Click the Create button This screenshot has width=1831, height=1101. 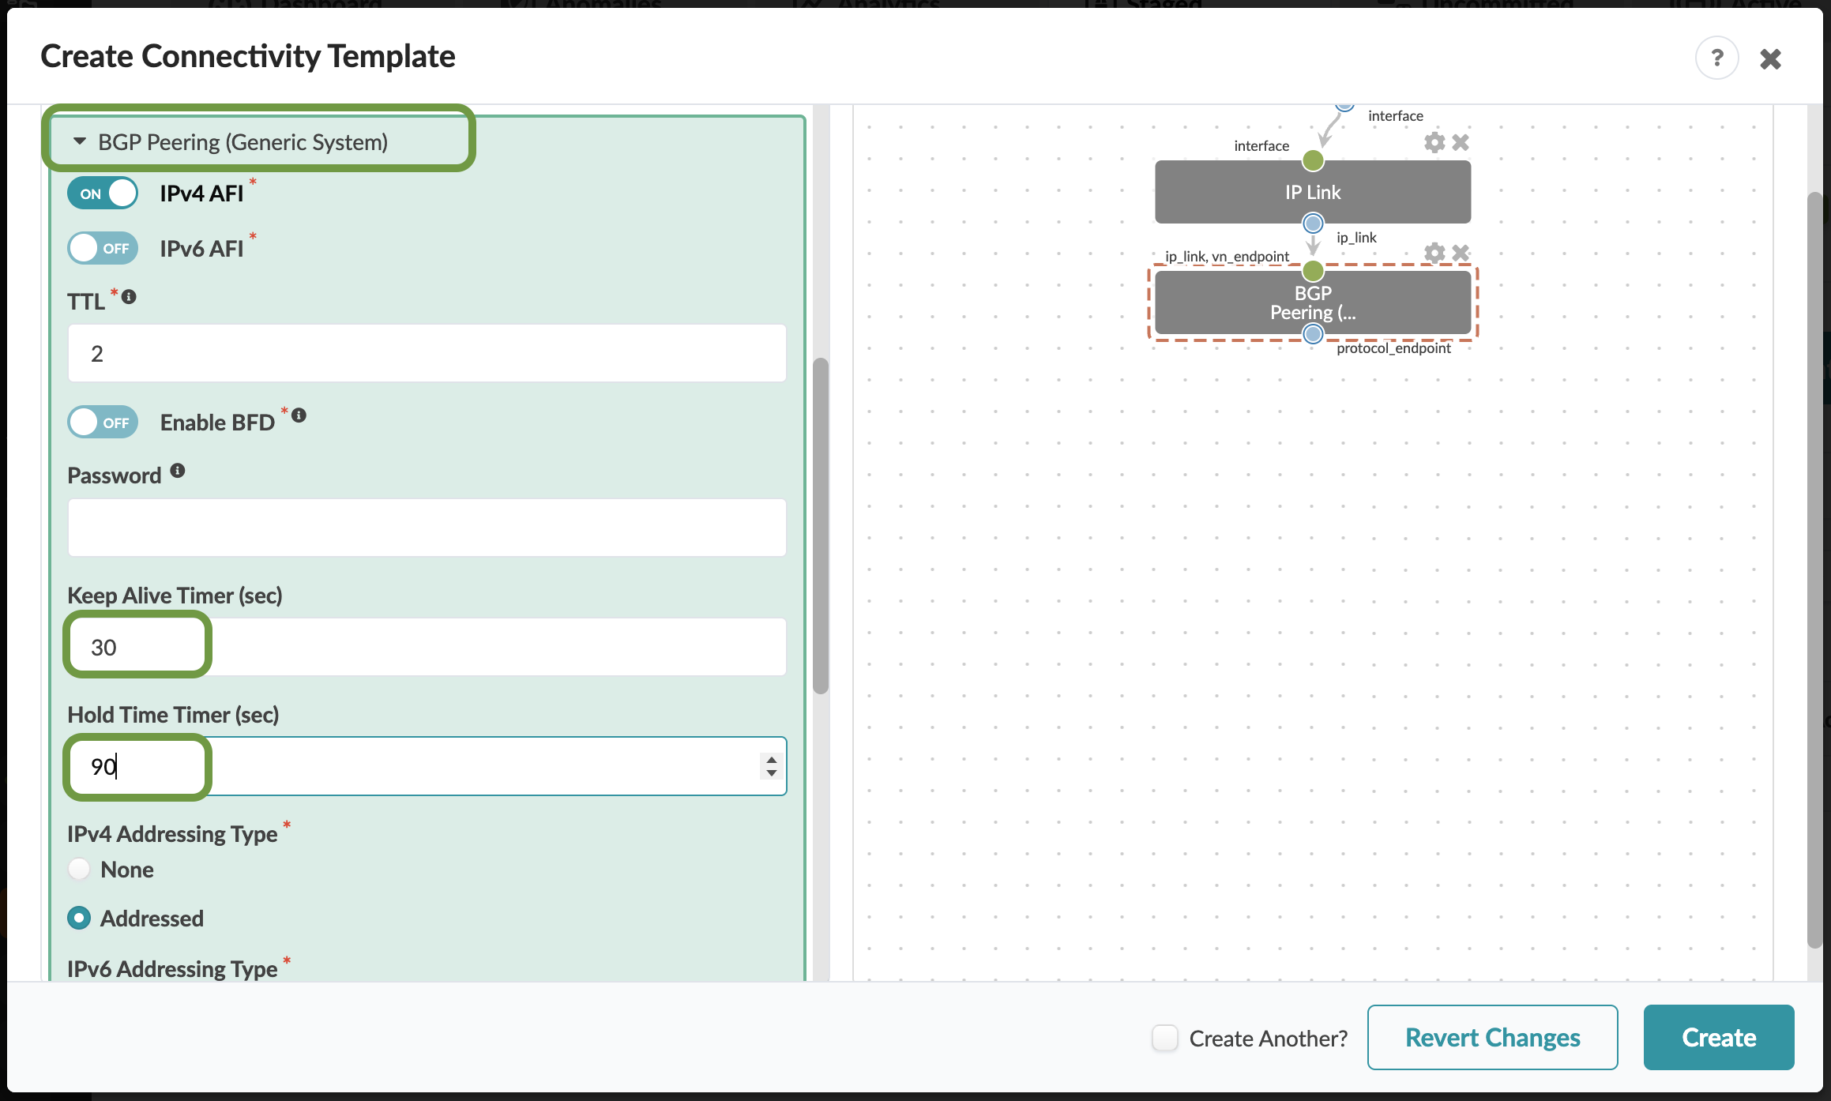point(1719,1038)
